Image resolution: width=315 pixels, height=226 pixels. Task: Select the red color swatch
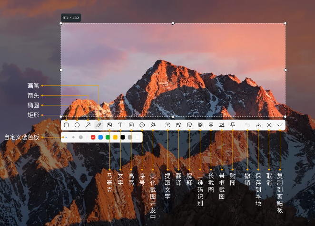pyautogui.click(x=93, y=137)
